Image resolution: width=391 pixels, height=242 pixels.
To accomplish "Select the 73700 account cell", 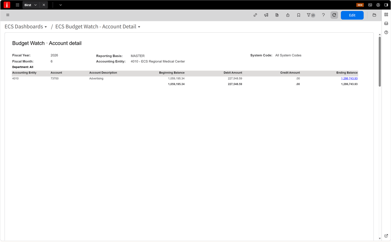I will coord(55,79).
